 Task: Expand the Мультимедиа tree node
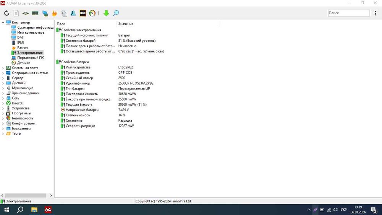pos(3,88)
